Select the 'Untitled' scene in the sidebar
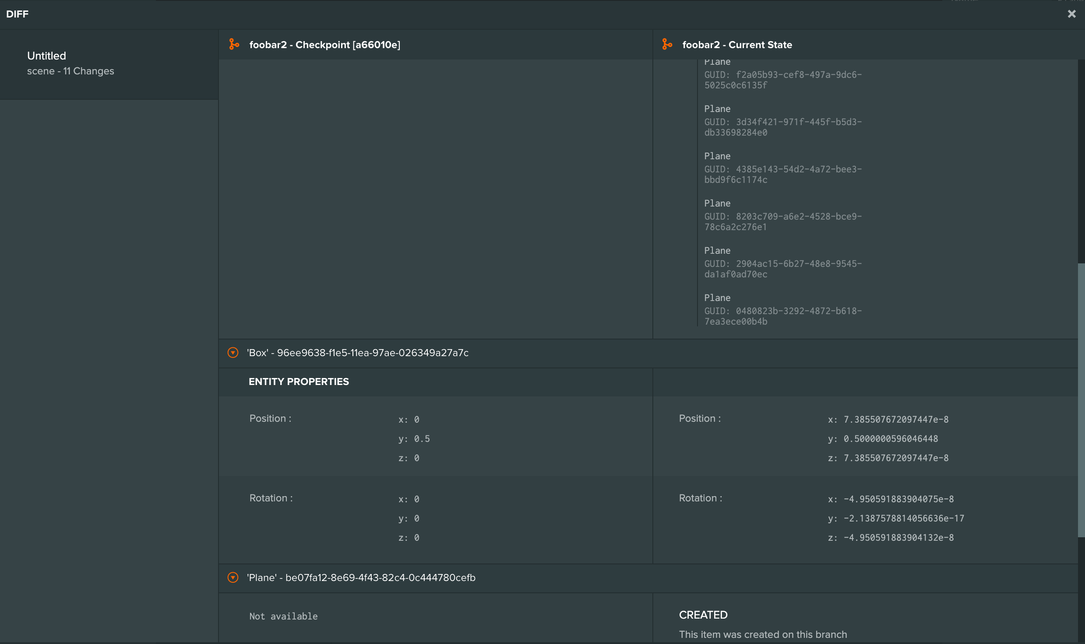 [46, 56]
